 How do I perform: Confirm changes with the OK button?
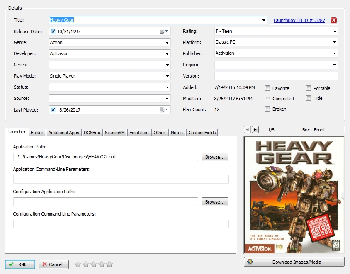(x=20, y=264)
